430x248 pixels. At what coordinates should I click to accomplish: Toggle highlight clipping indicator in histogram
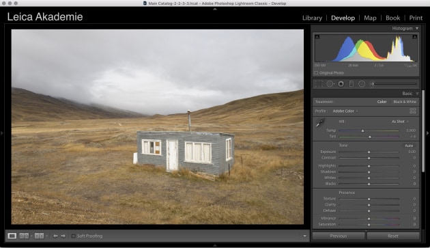pyautogui.click(x=415, y=36)
